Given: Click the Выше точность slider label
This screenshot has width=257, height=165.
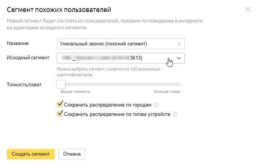Looking at the screenshot, I should coord(75,91).
